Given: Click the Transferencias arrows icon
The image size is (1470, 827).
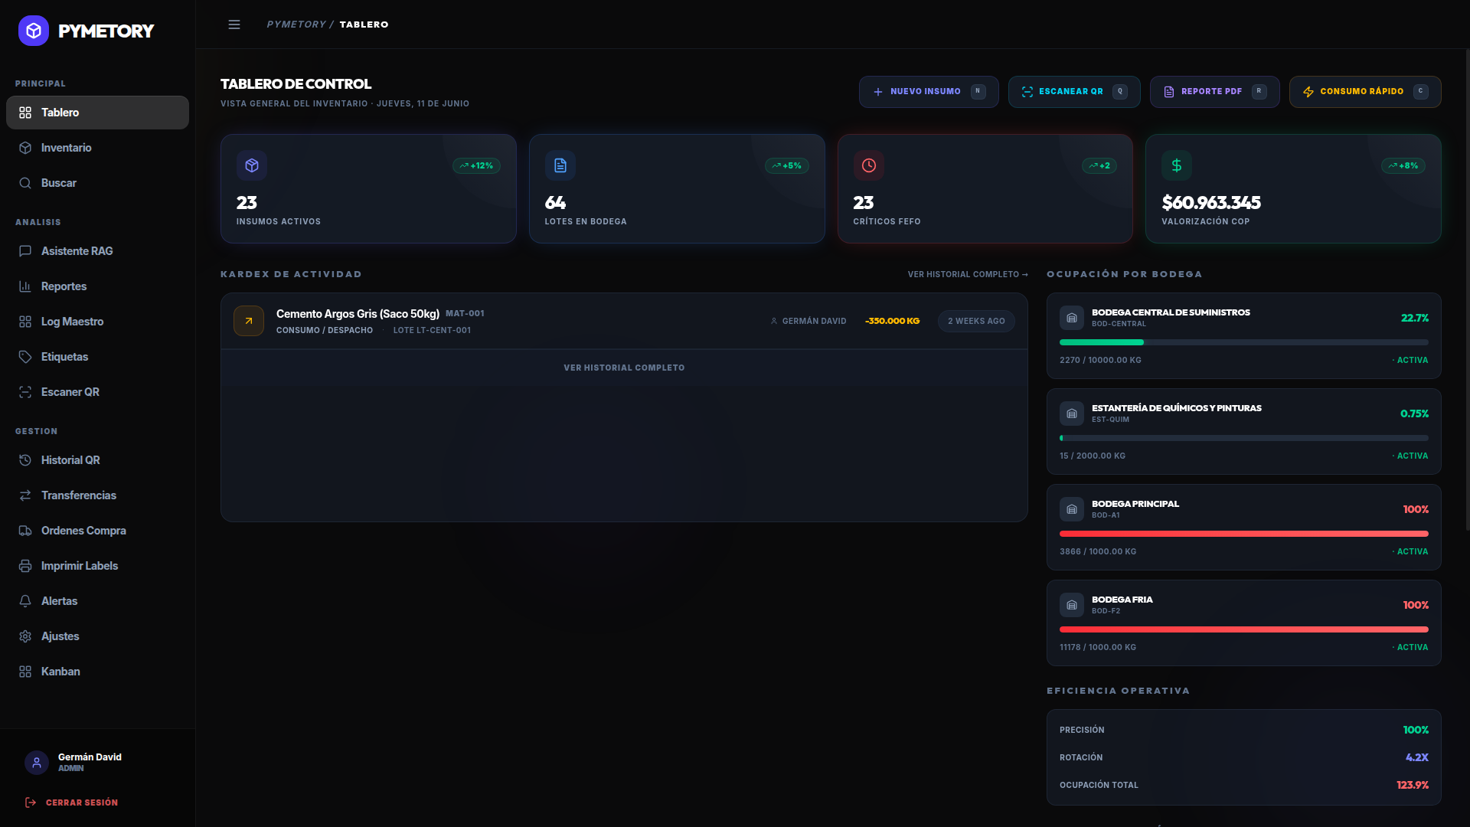Looking at the screenshot, I should pyautogui.click(x=25, y=495).
